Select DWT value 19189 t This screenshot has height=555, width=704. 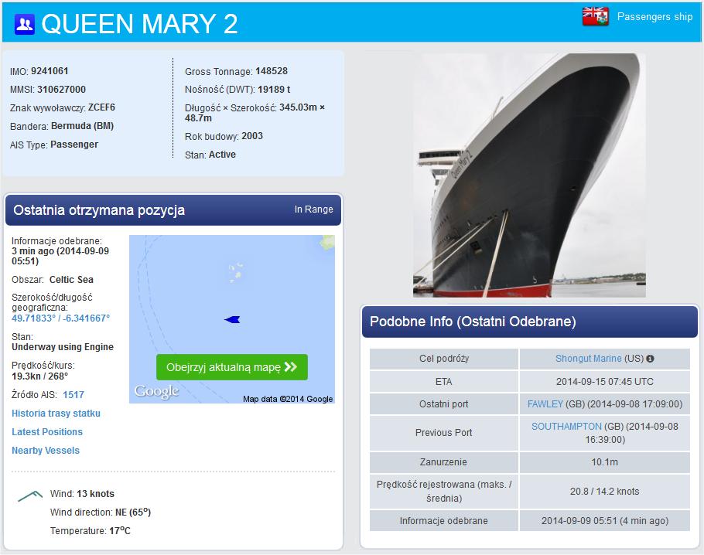[x=274, y=90]
